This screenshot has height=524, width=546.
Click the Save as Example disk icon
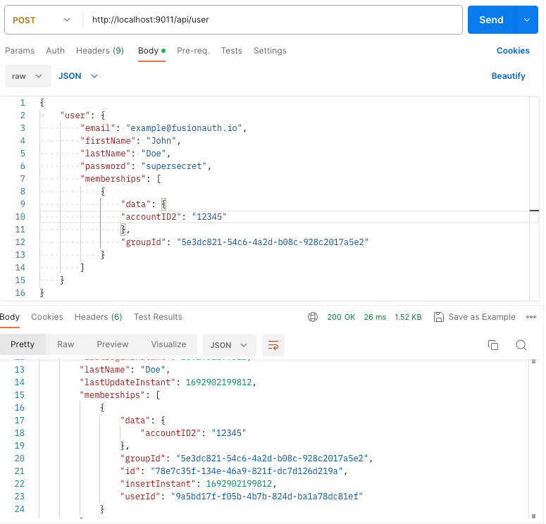pyautogui.click(x=439, y=317)
